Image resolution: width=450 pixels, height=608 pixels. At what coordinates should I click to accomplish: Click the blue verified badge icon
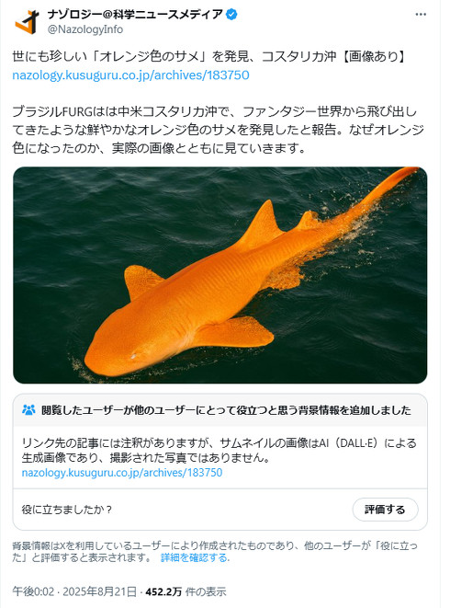point(231,15)
